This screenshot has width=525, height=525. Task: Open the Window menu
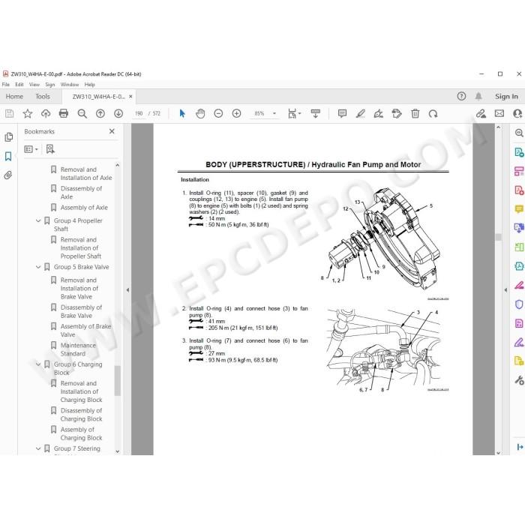tap(70, 85)
